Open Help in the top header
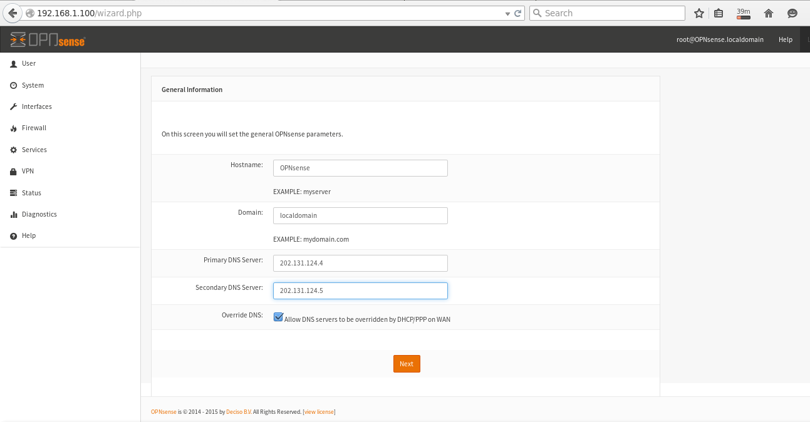 click(786, 39)
